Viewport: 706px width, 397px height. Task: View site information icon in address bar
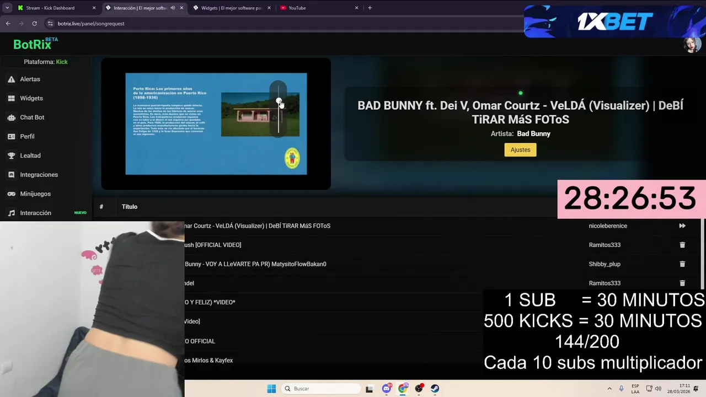point(50,24)
